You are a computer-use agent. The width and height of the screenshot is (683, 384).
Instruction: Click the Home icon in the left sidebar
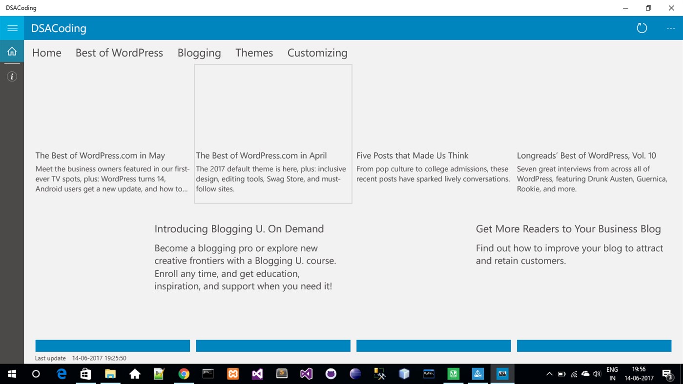(x=12, y=51)
